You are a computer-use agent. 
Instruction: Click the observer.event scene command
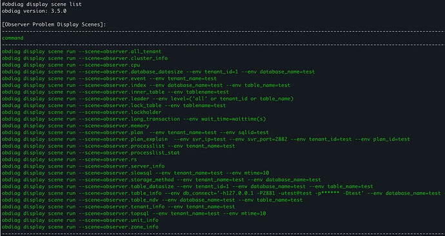click(109, 79)
